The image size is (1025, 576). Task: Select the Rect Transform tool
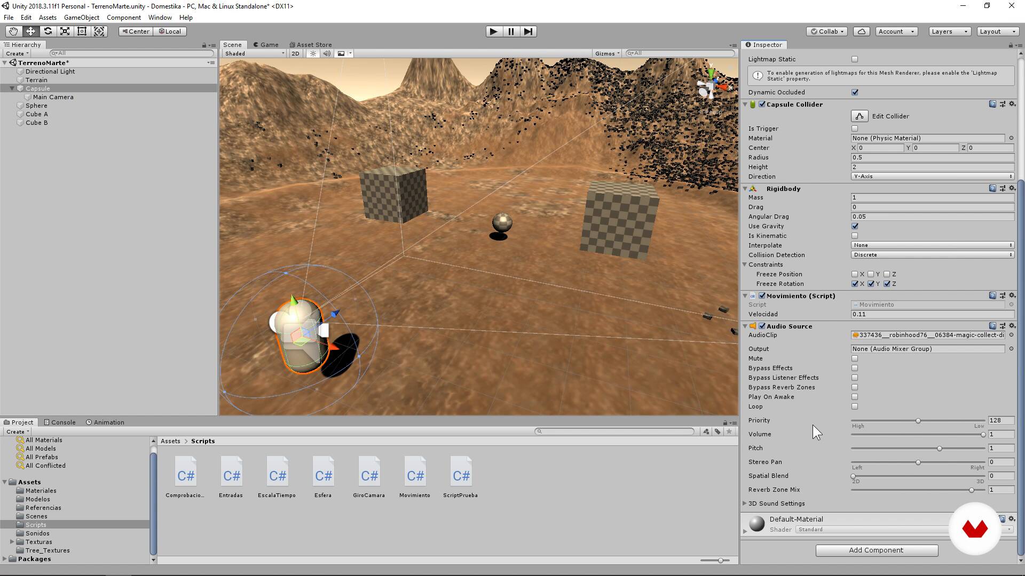(x=82, y=31)
